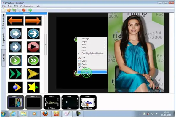Choose Paste from the context menu

click(92, 64)
